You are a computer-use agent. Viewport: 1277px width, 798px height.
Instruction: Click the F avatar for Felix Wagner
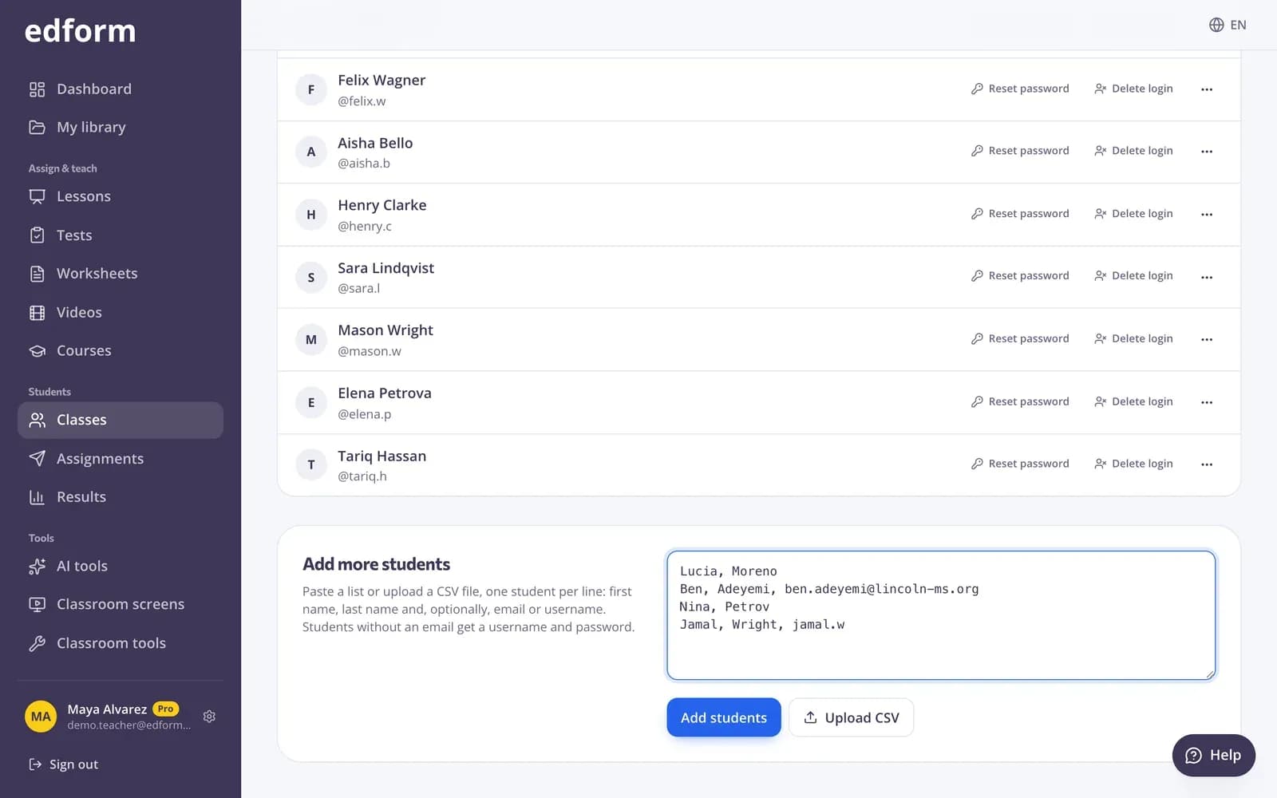(311, 89)
